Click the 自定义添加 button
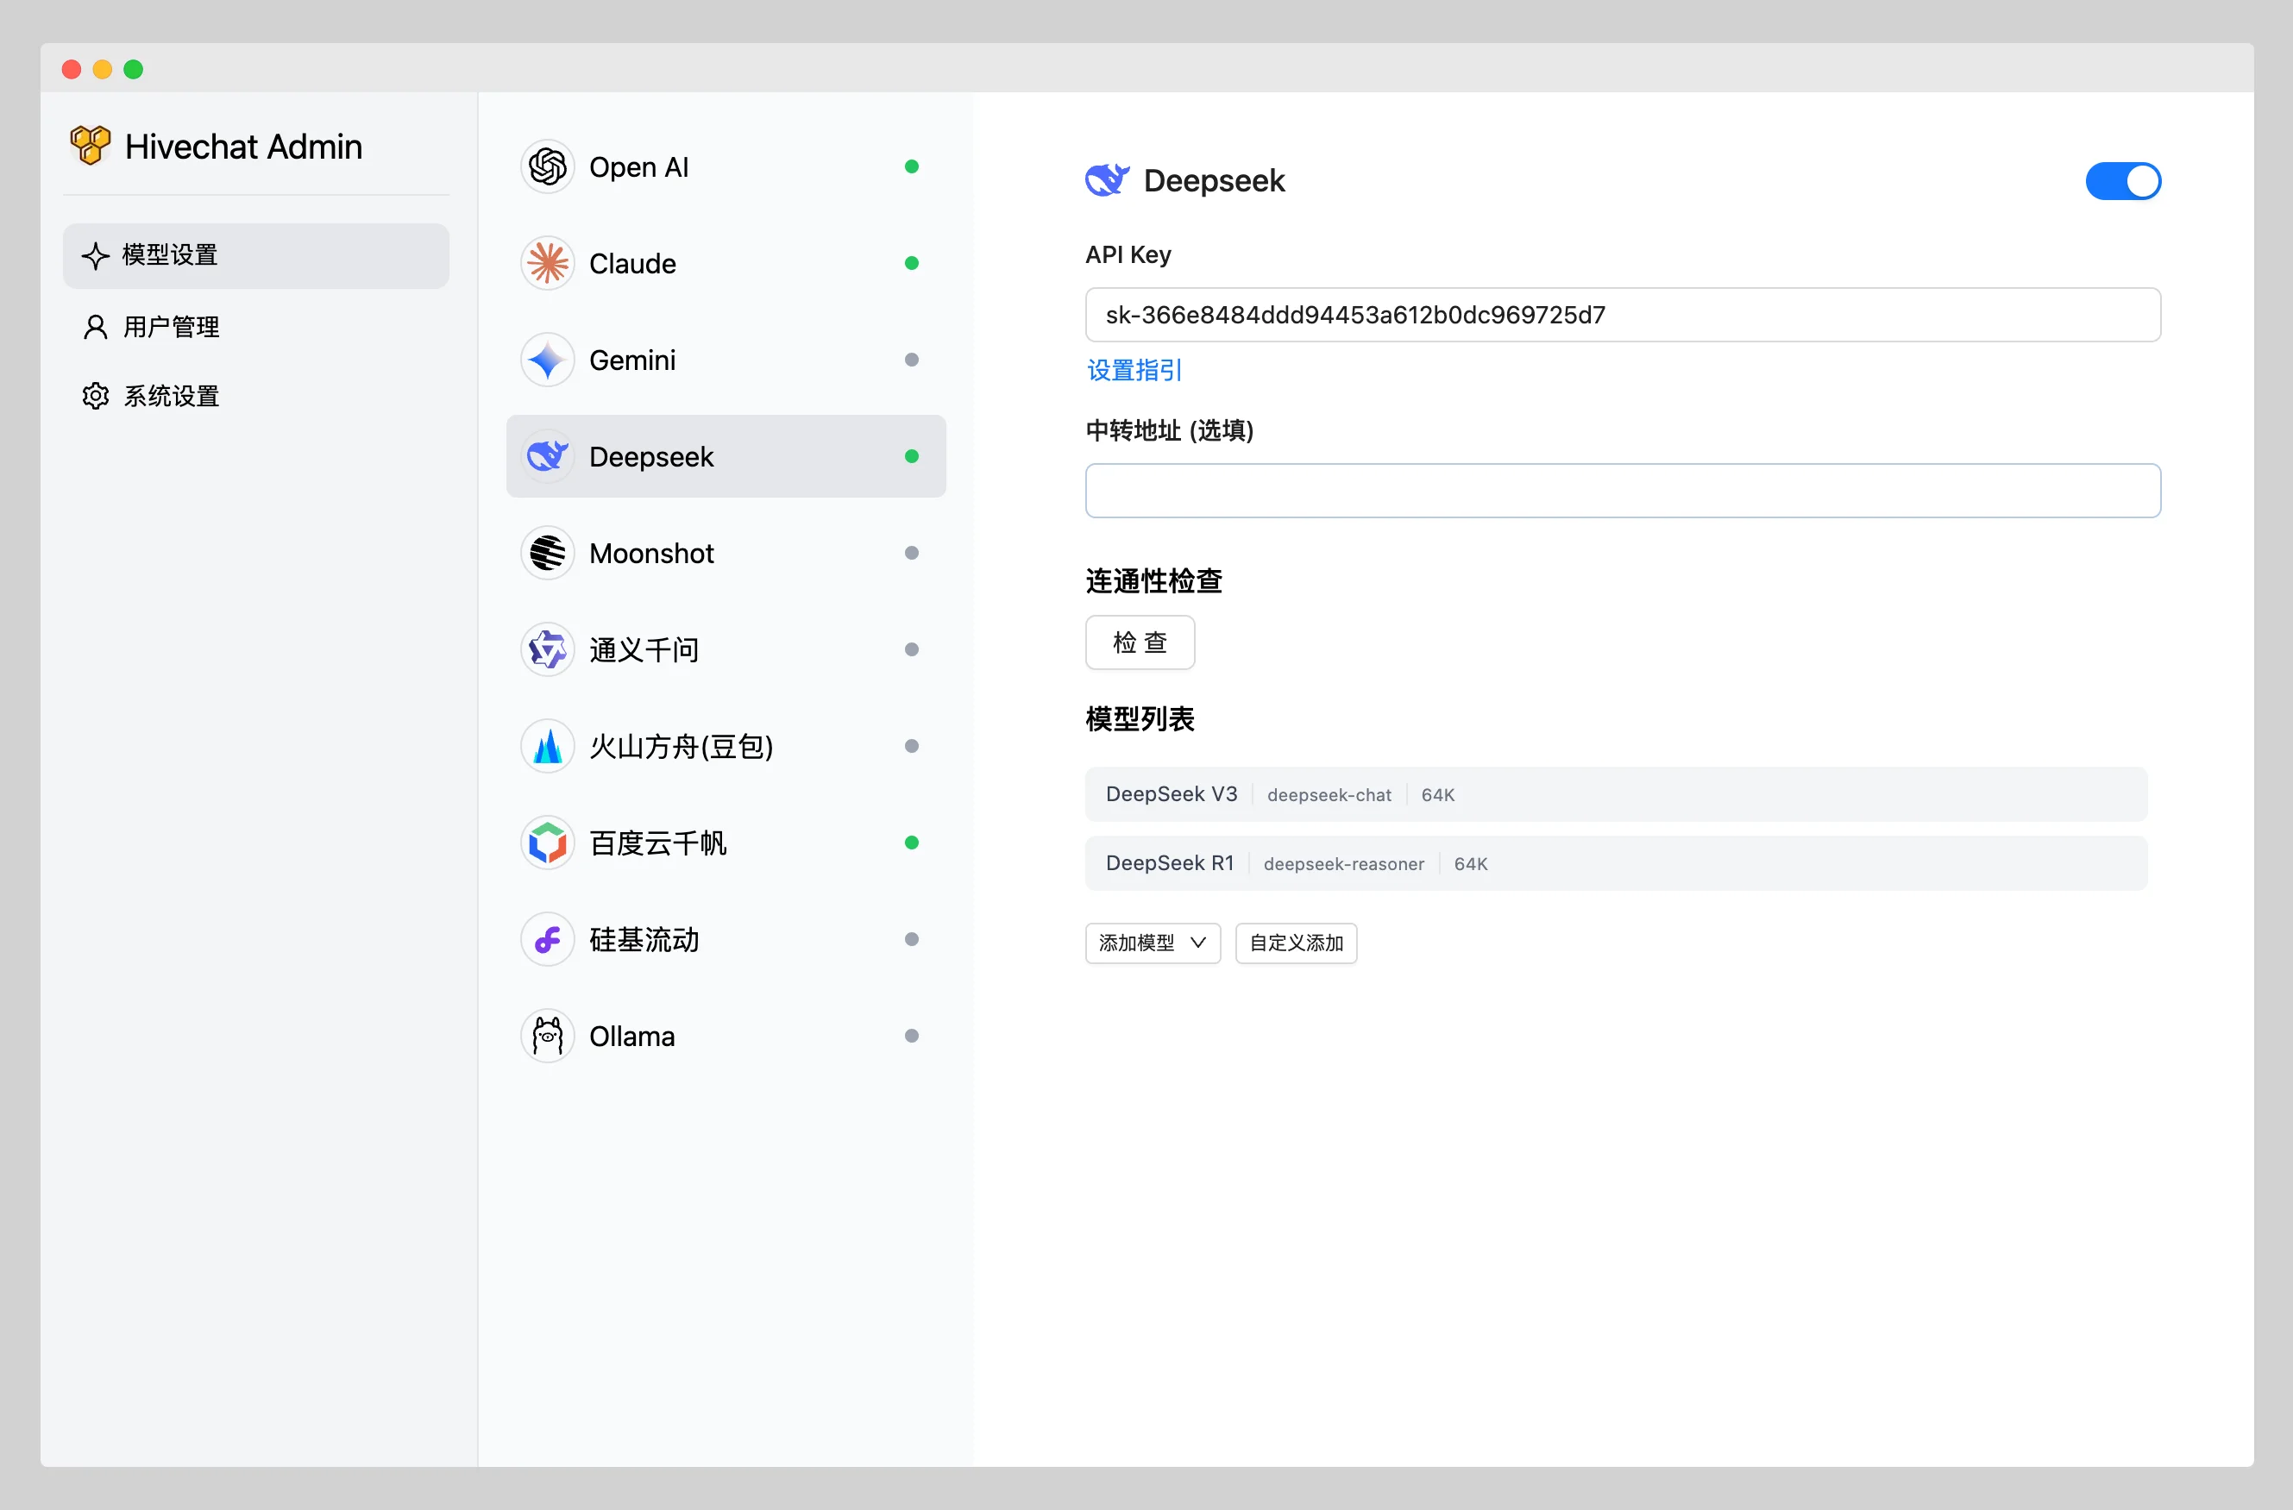 1295,942
